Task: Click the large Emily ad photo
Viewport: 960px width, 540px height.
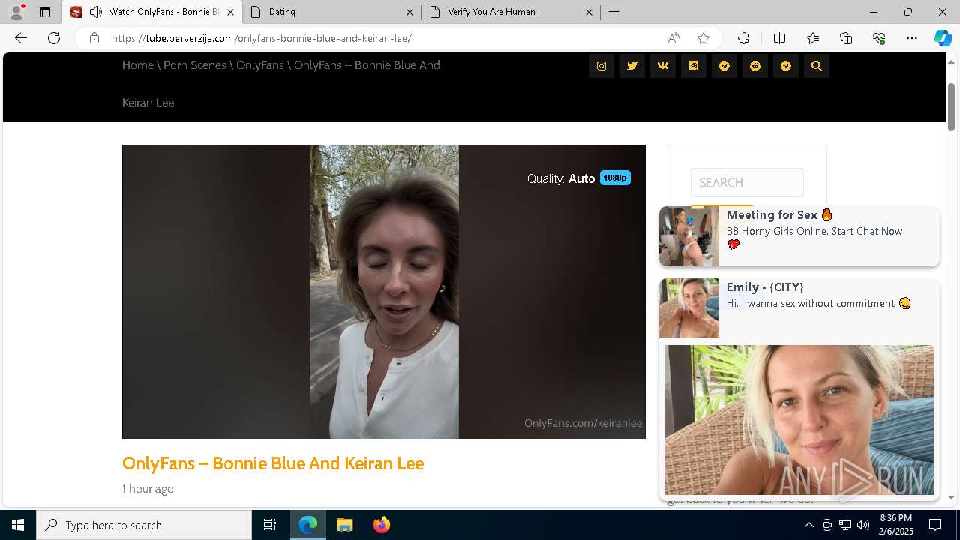Action: [799, 420]
